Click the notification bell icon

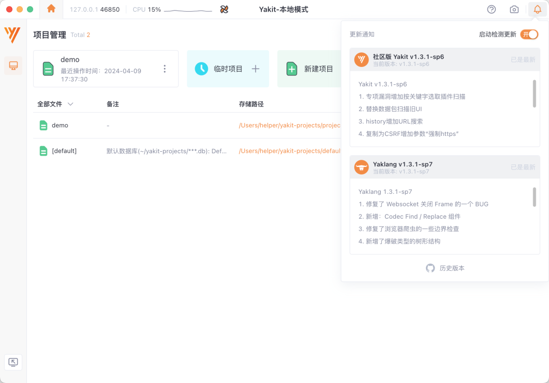pos(537,10)
